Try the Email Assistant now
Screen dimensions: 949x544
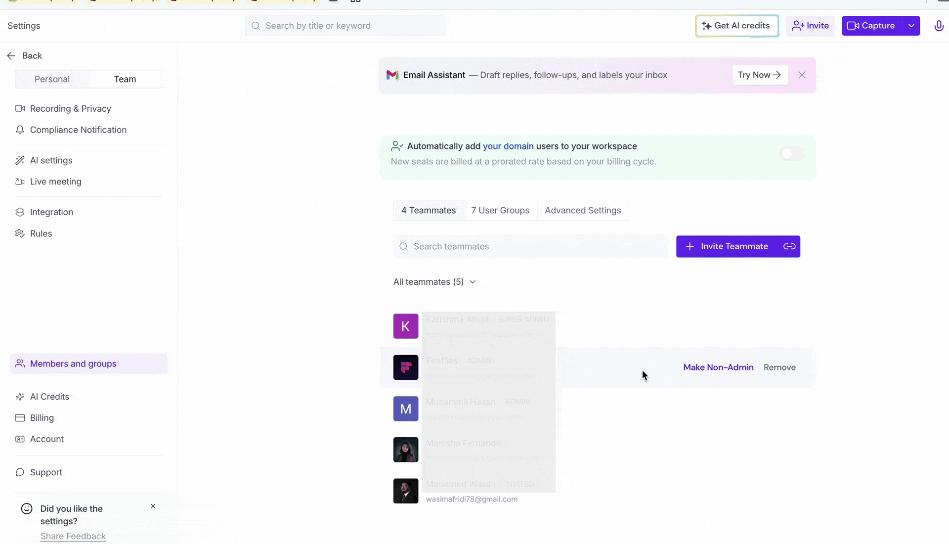click(x=760, y=75)
